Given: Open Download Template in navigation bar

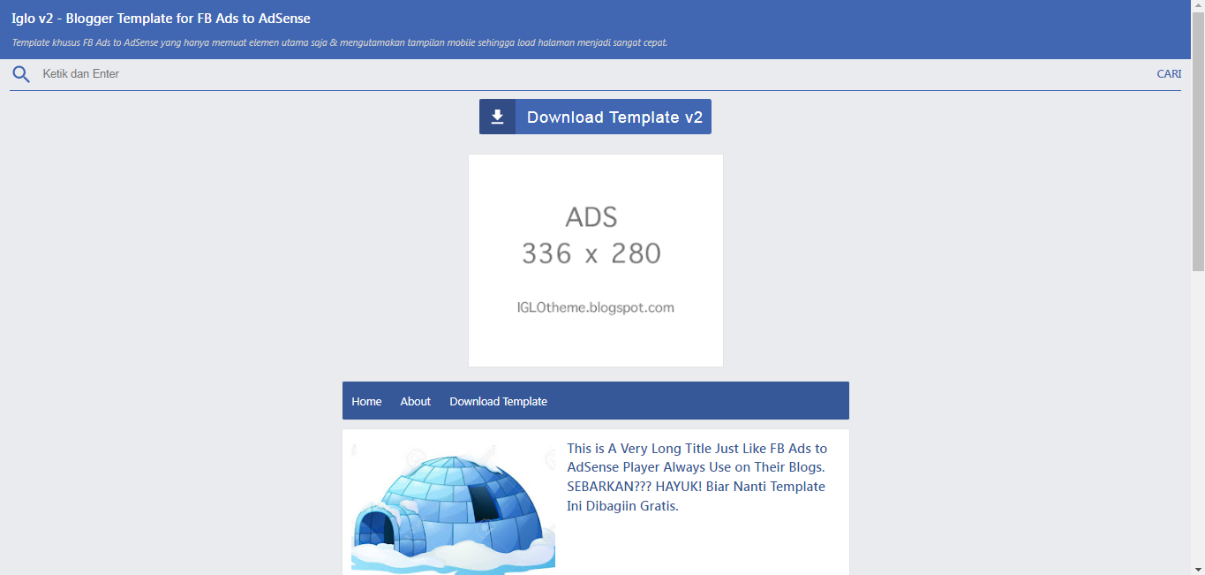Looking at the screenshot, I should pyautogui.click(x=498, y=401).
